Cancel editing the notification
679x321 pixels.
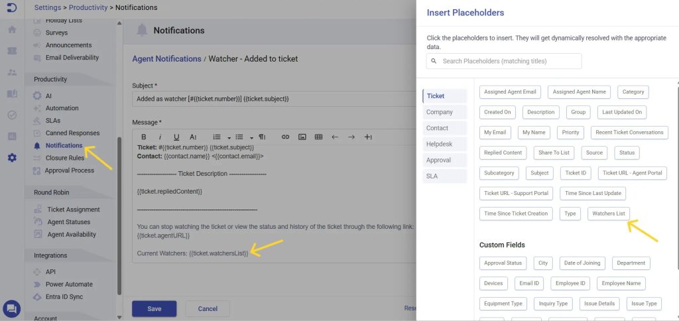[x=208, y=309]
